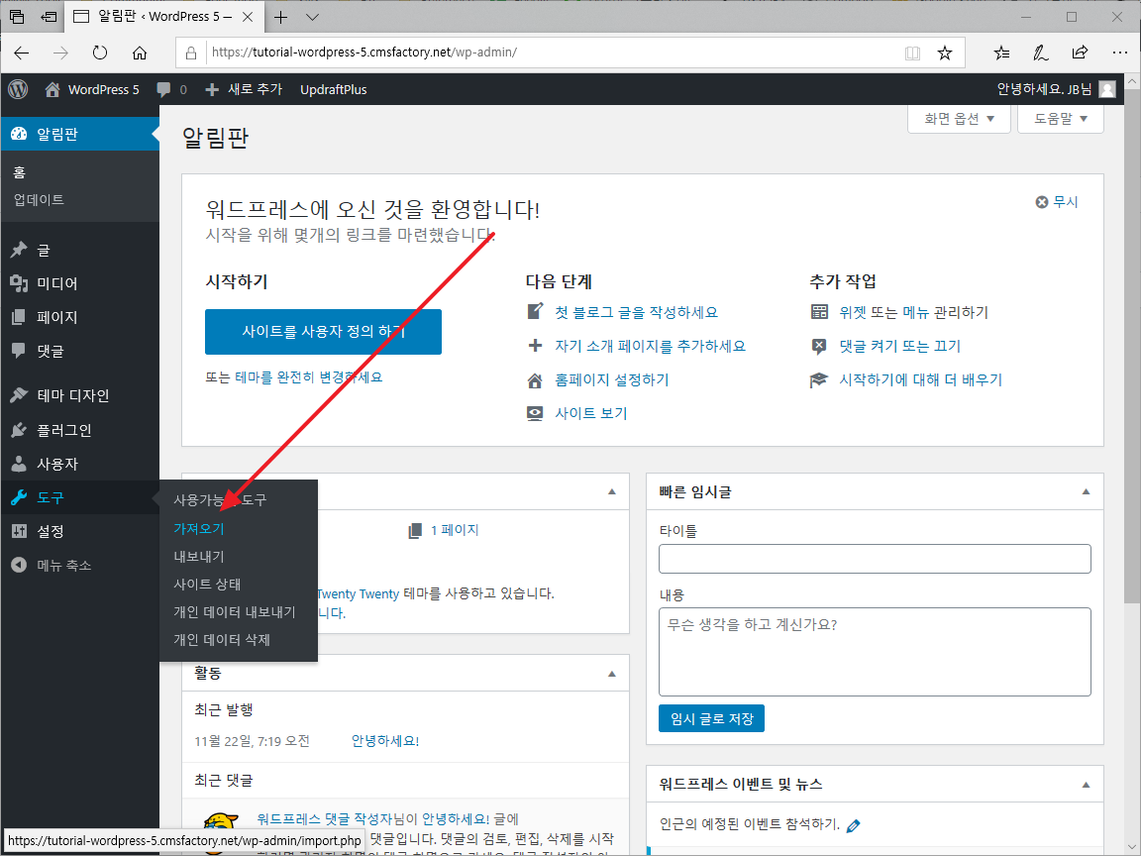1141x856 pixels.
Task: Show the tab preview chevron
Action: click(312, 17)
